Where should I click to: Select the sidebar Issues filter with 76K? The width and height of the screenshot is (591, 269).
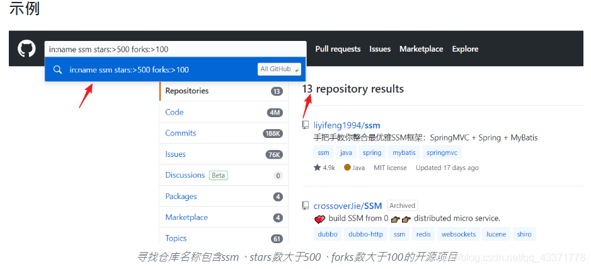224,154
